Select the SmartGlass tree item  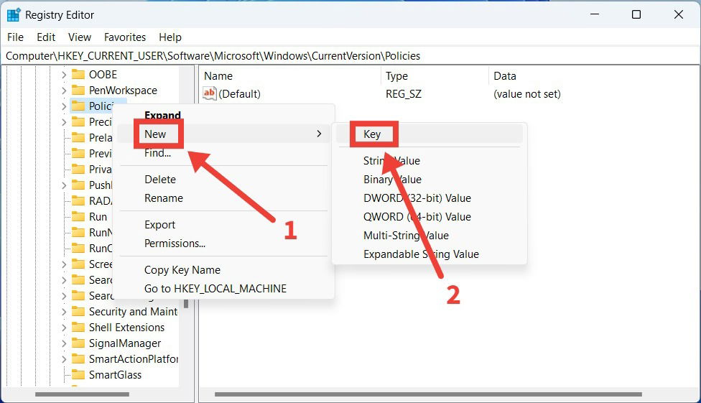coord(115,375)
